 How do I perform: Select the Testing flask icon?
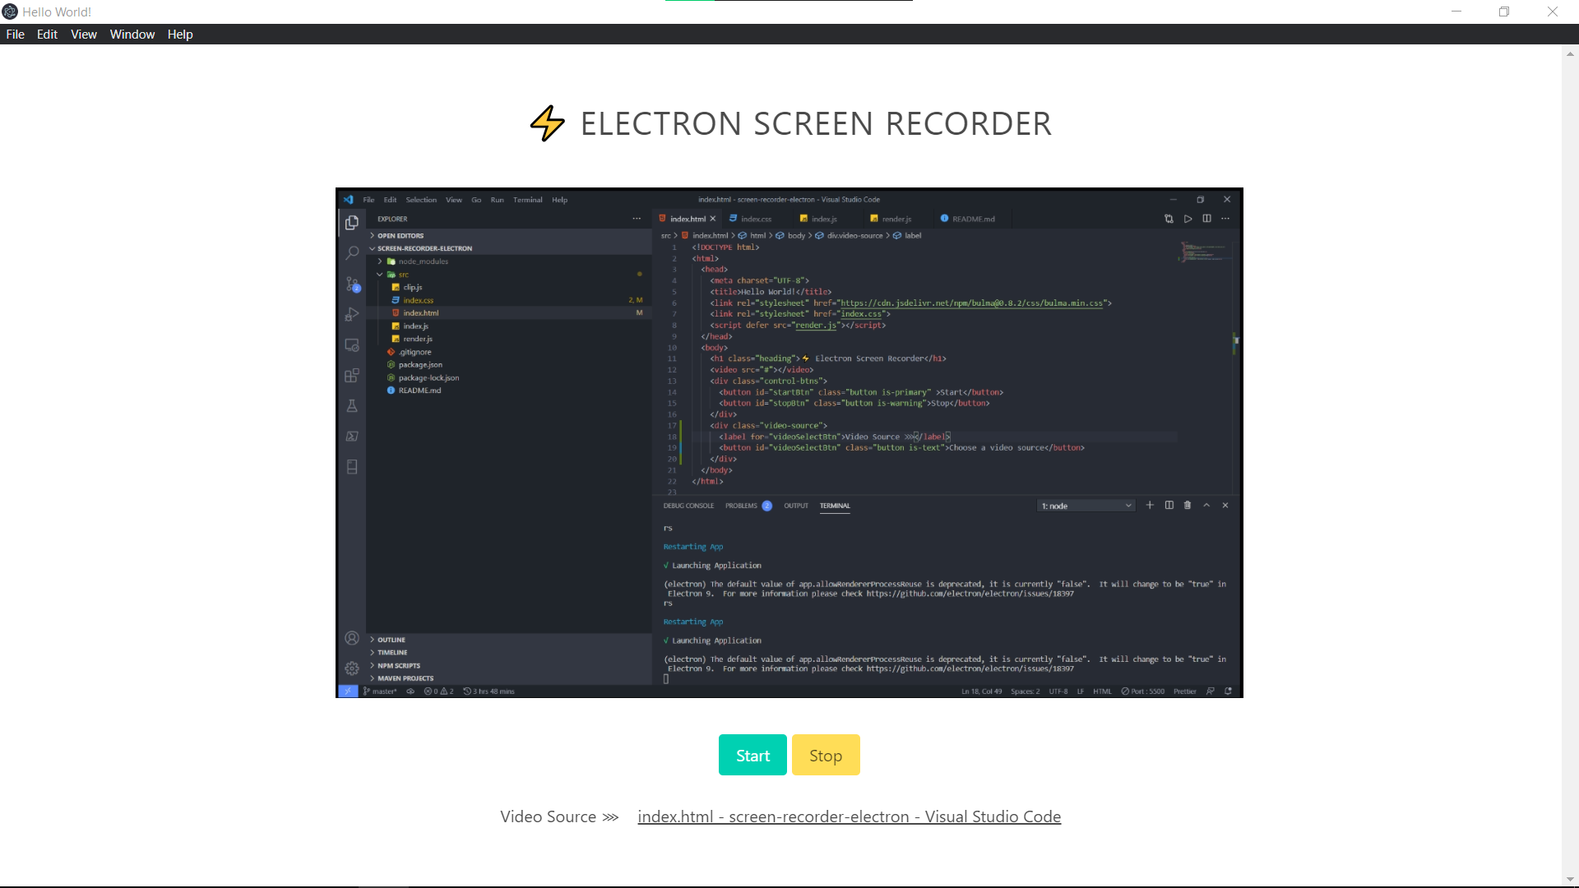pos(352,405)
